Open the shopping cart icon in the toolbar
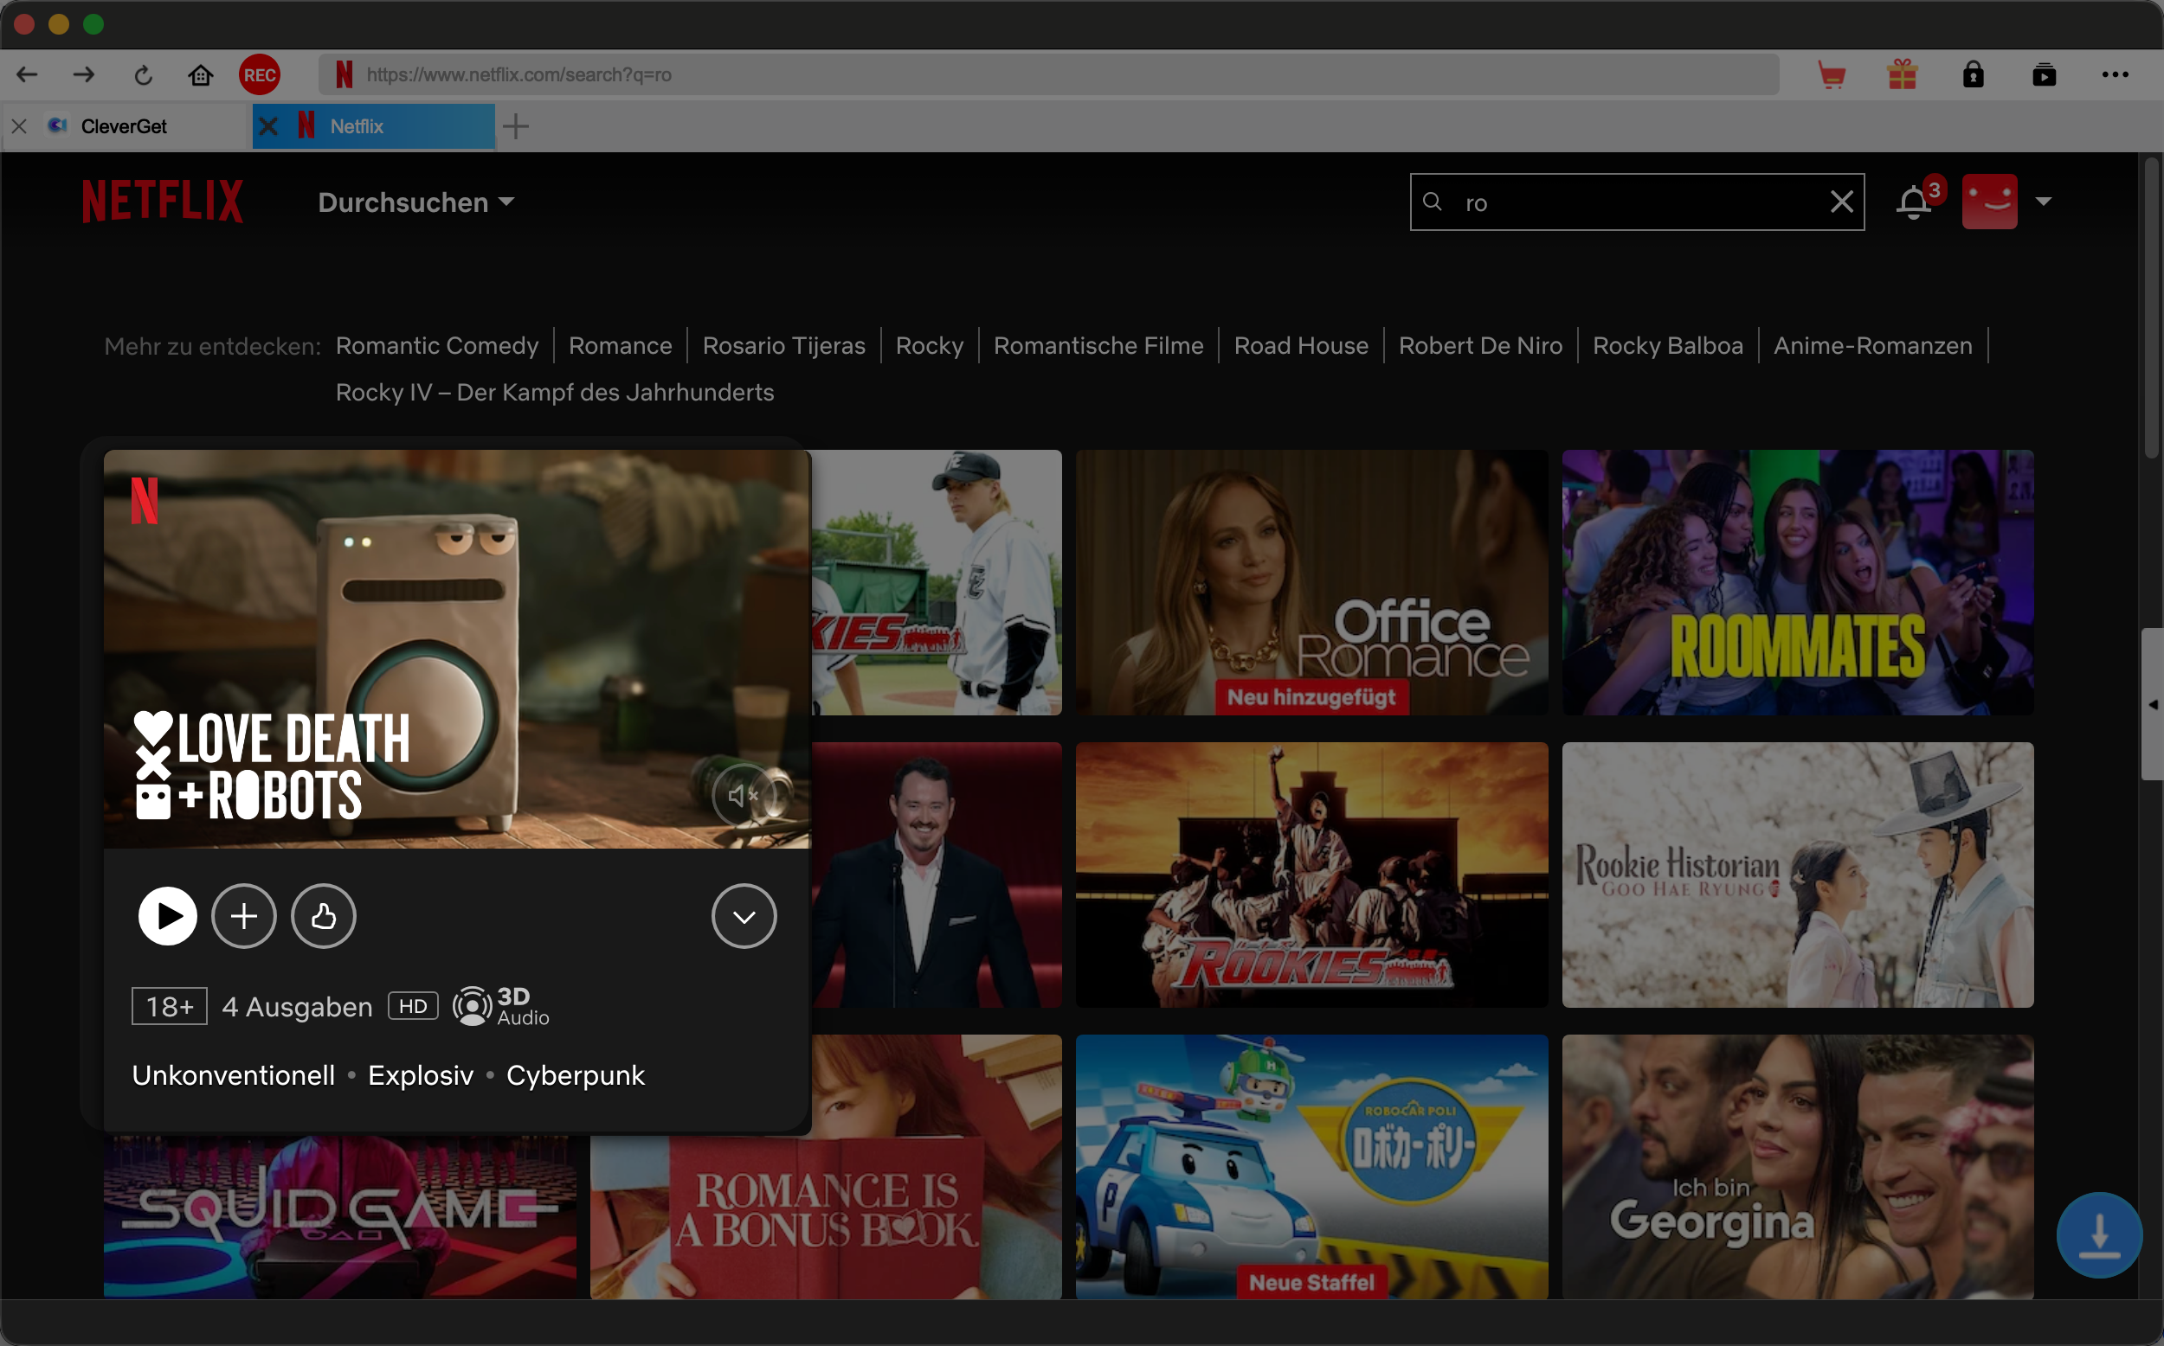 (x=1831, y=74)
